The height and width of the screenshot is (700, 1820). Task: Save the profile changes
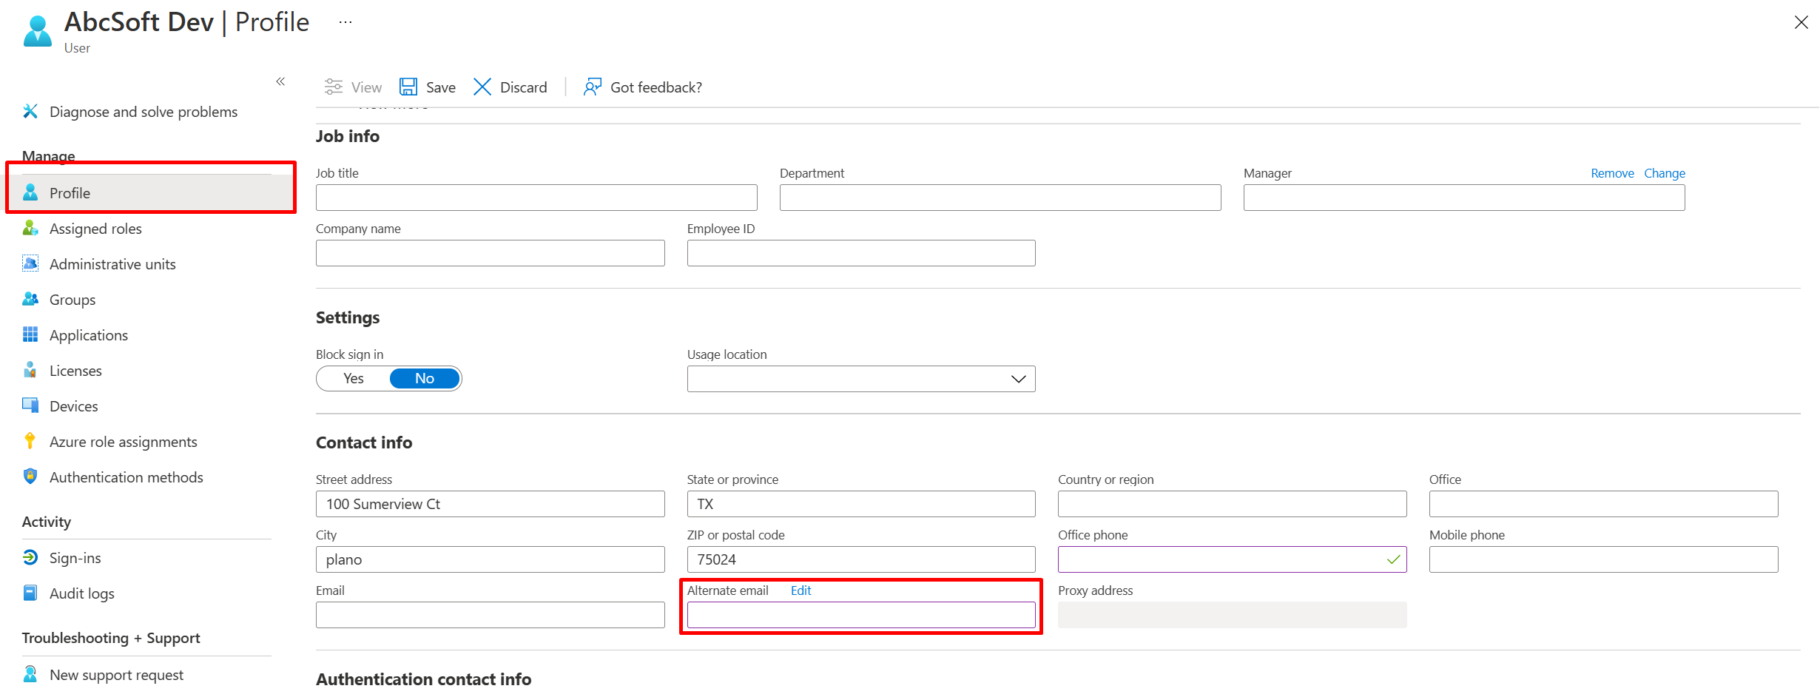428,87
